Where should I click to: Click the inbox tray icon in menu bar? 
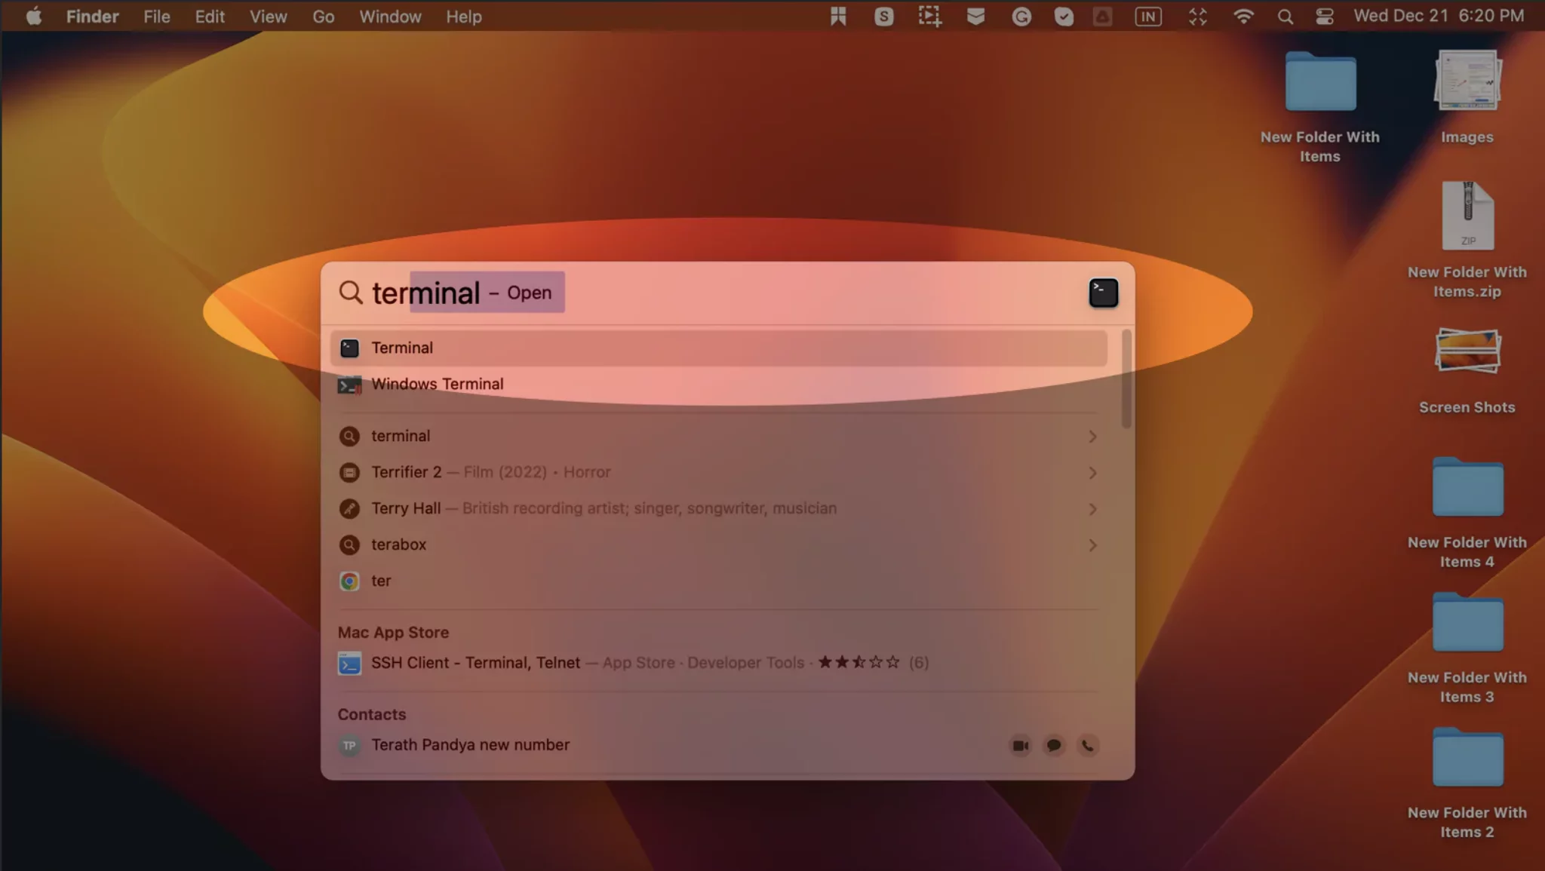(975, 16)
